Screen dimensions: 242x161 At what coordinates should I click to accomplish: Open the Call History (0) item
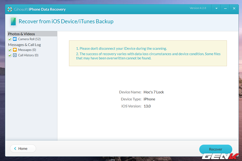28,55
